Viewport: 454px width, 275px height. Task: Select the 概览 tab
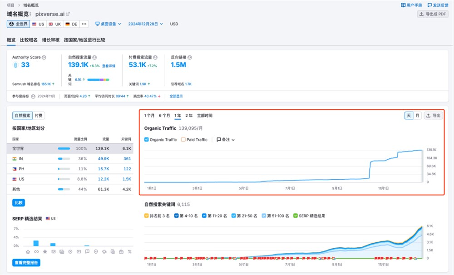click(x=11, y=40)
